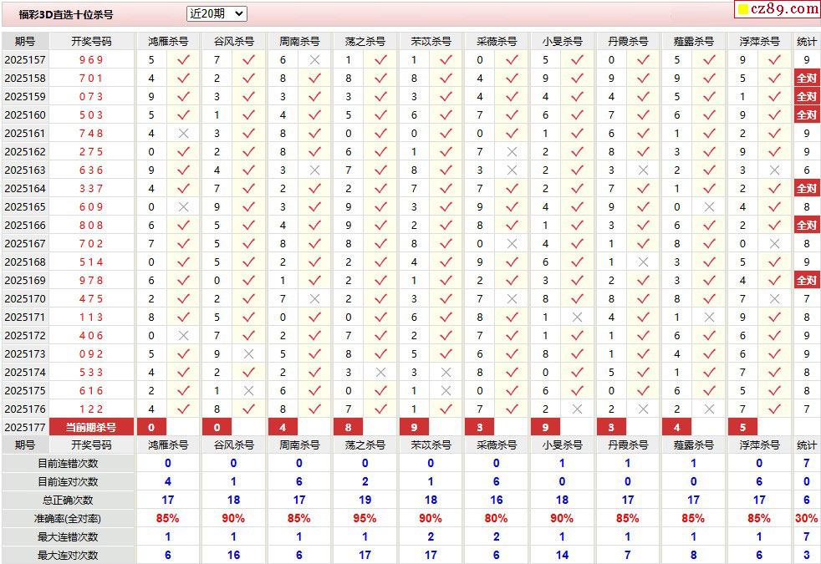Screen dimensions: 821x564
Task: Click X mark for 丹霞杀号 in row 2025163
Action: 644,170
